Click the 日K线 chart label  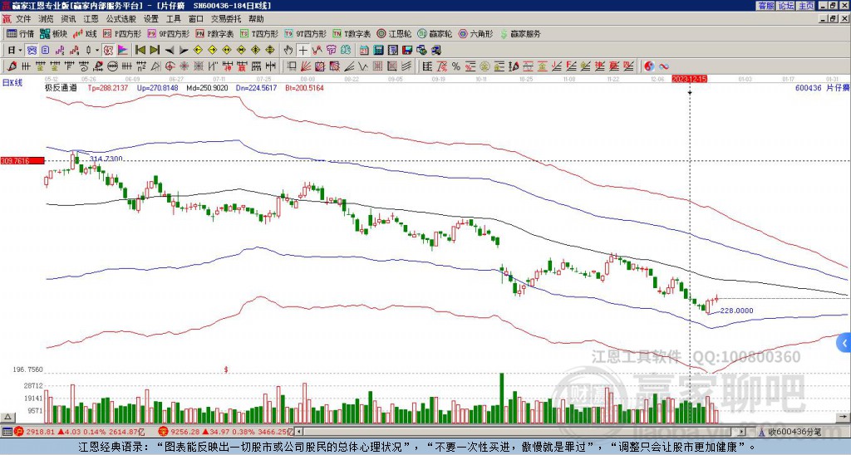pyautogui.click(x=13, y=83)
